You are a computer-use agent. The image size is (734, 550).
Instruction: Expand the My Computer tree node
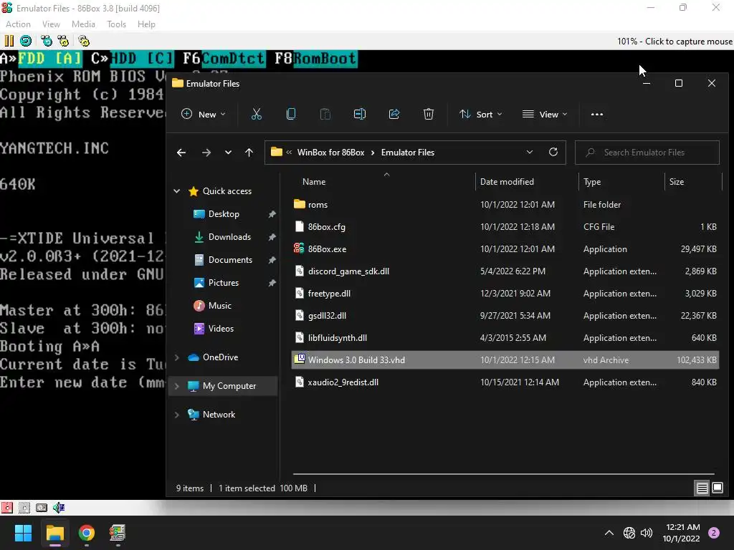tap(177, 386)
